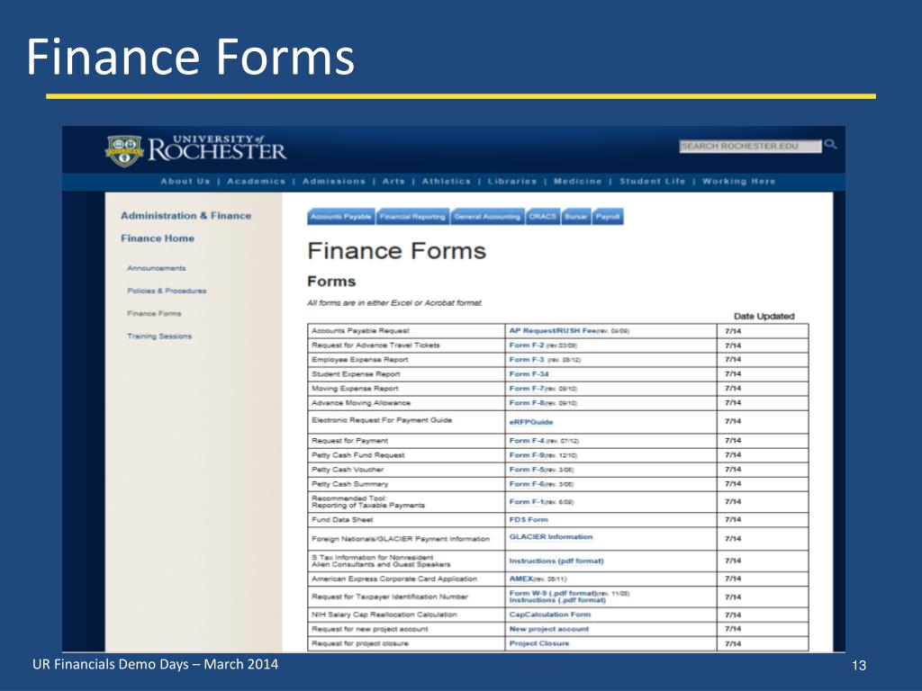Image resolution: width=922 pixels, height=691 pixels.
Task: Select the Petty Cash Fund Request cell
Action: point(406,455)
